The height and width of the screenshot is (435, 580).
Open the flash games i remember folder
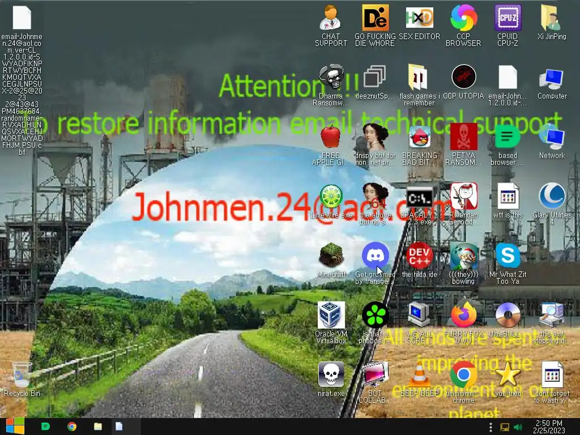[419, 86]
